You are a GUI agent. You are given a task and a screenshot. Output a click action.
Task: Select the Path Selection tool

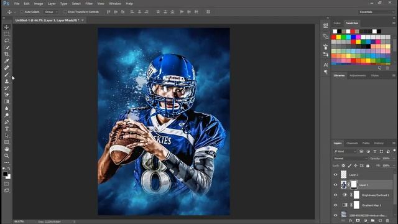tap(7, 136)
